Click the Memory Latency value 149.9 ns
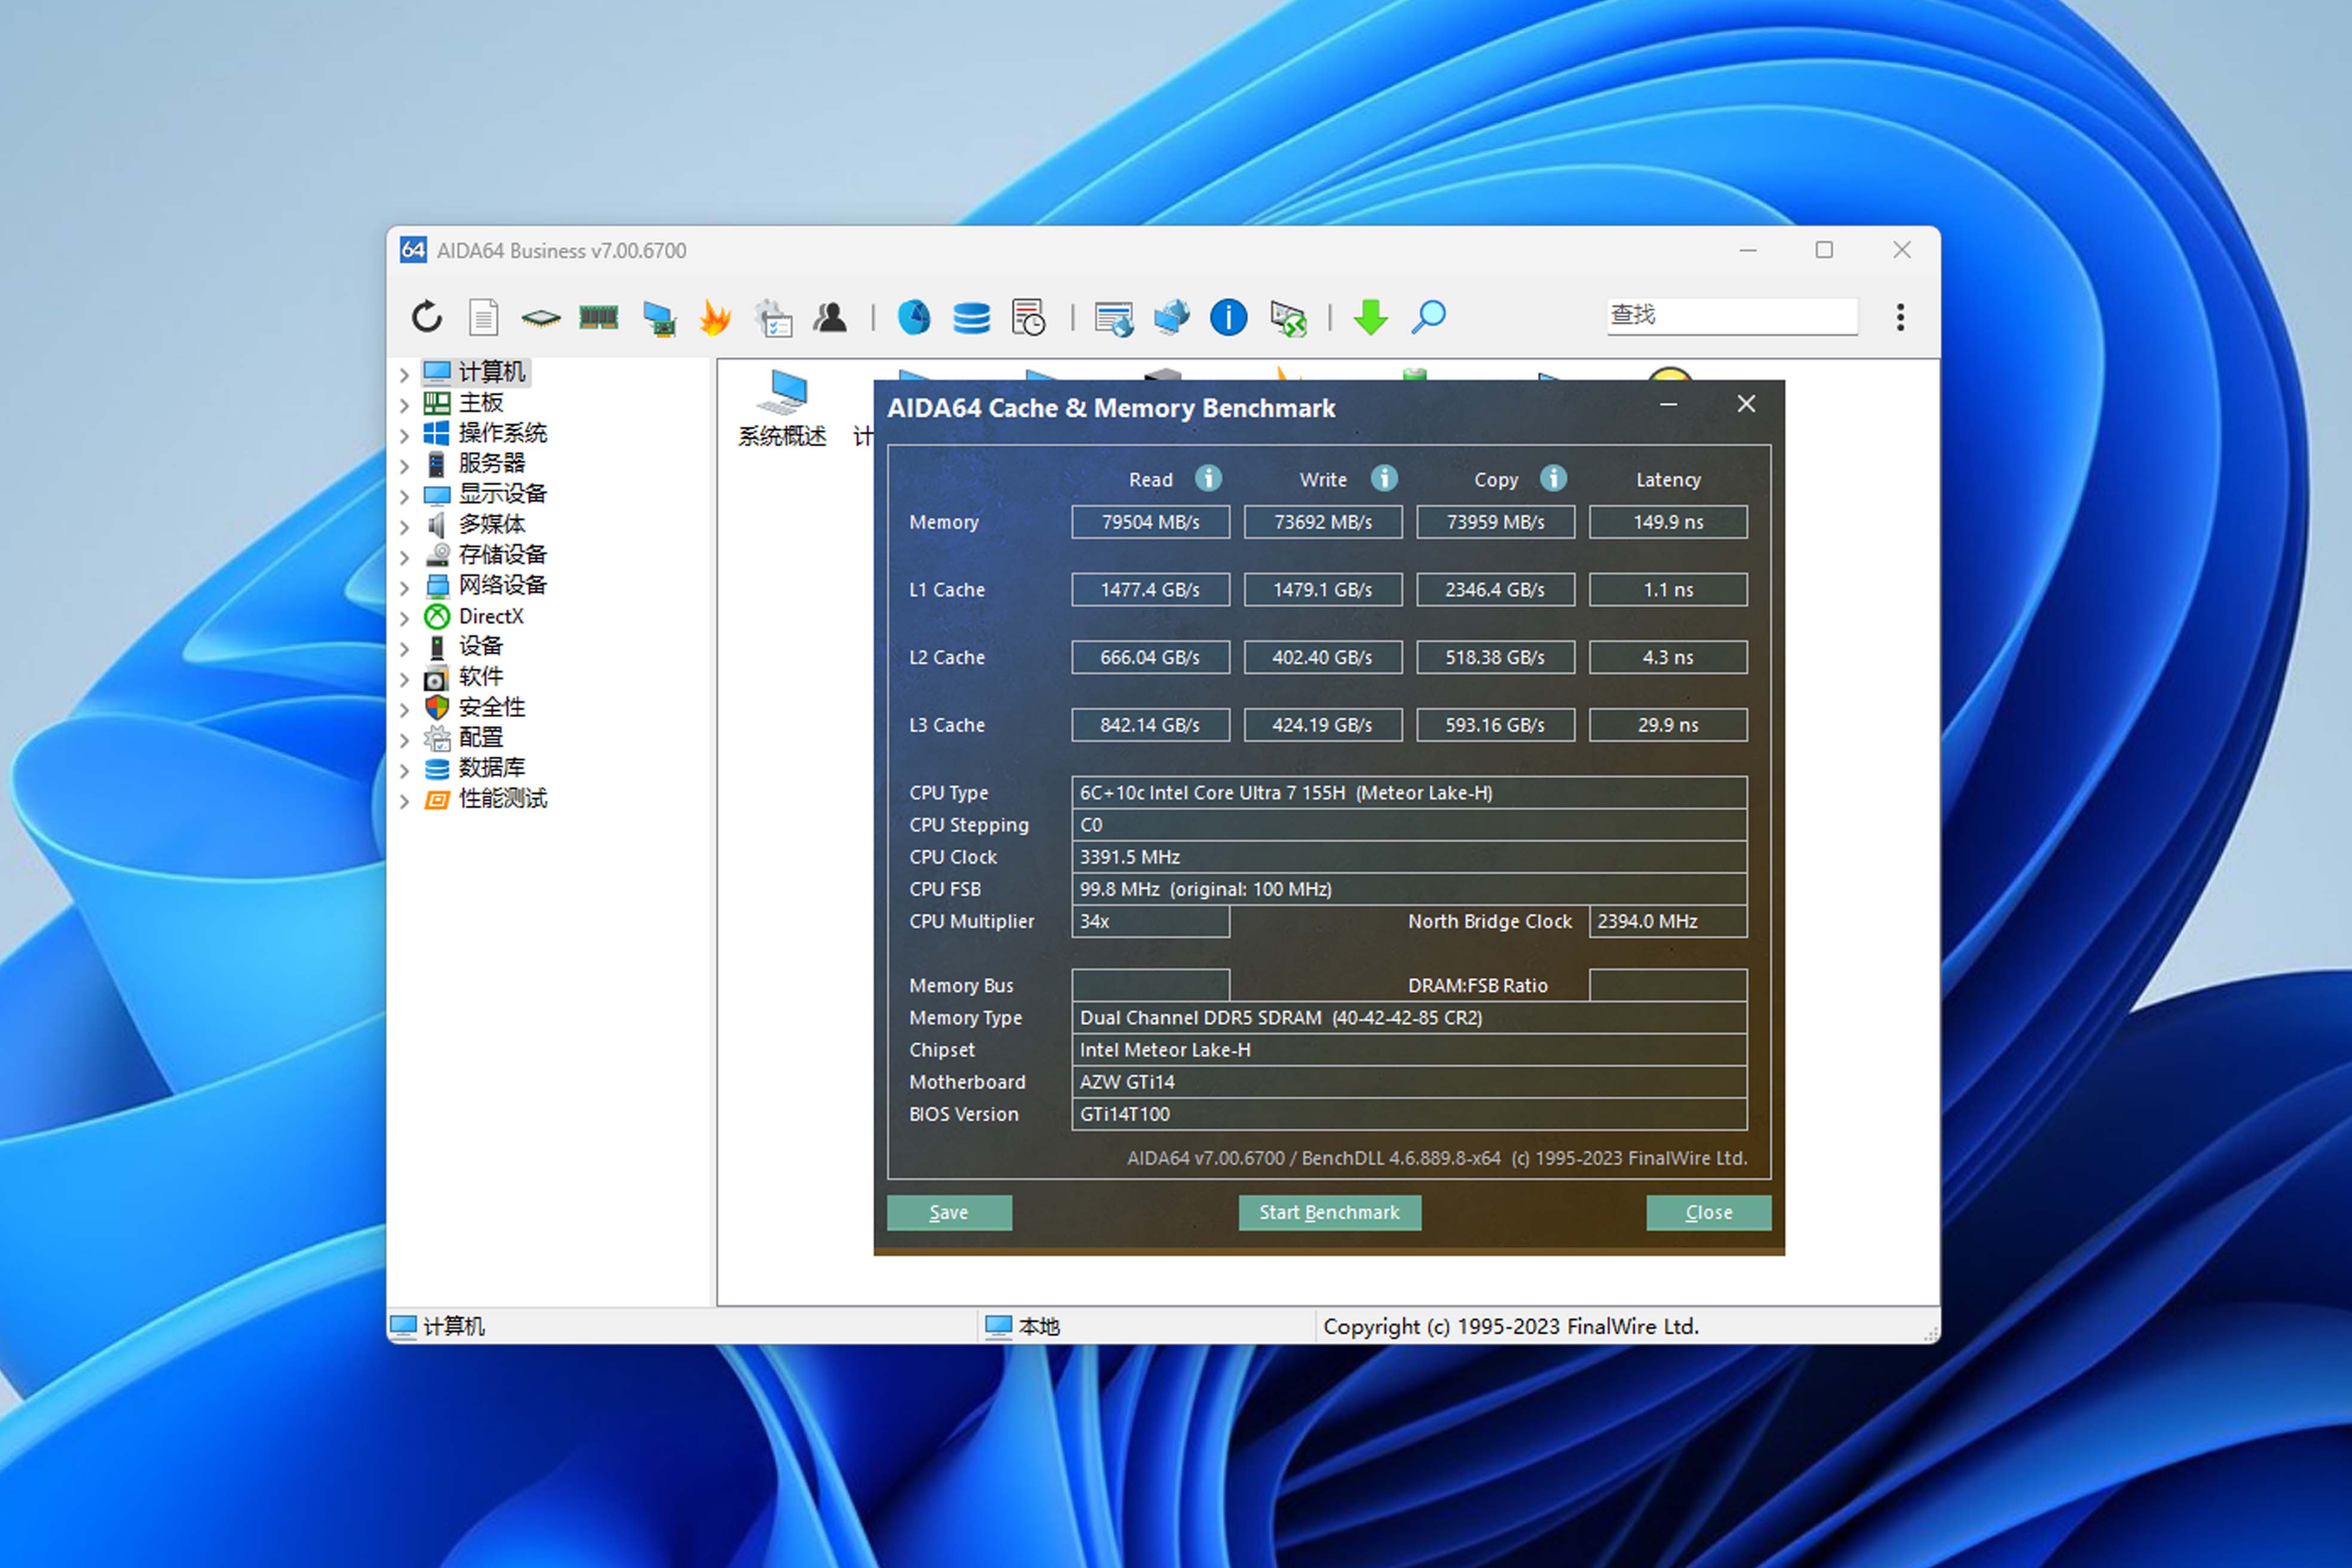This screenshot has width=2352, height=1568. pyautogui.click(x=1668, y=522)
